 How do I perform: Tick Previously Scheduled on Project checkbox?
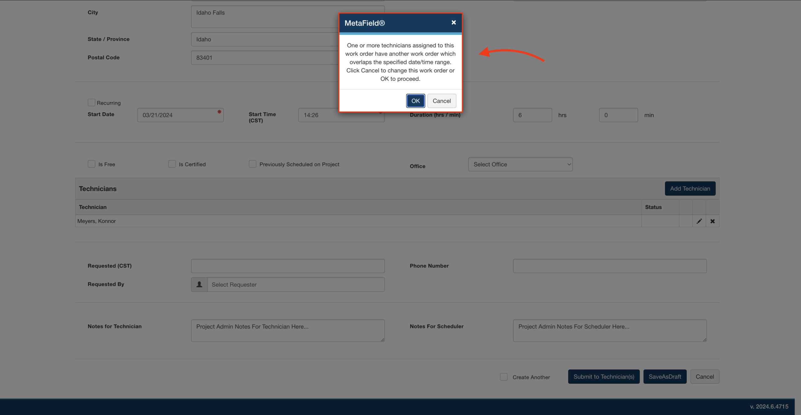pos(253,164)
